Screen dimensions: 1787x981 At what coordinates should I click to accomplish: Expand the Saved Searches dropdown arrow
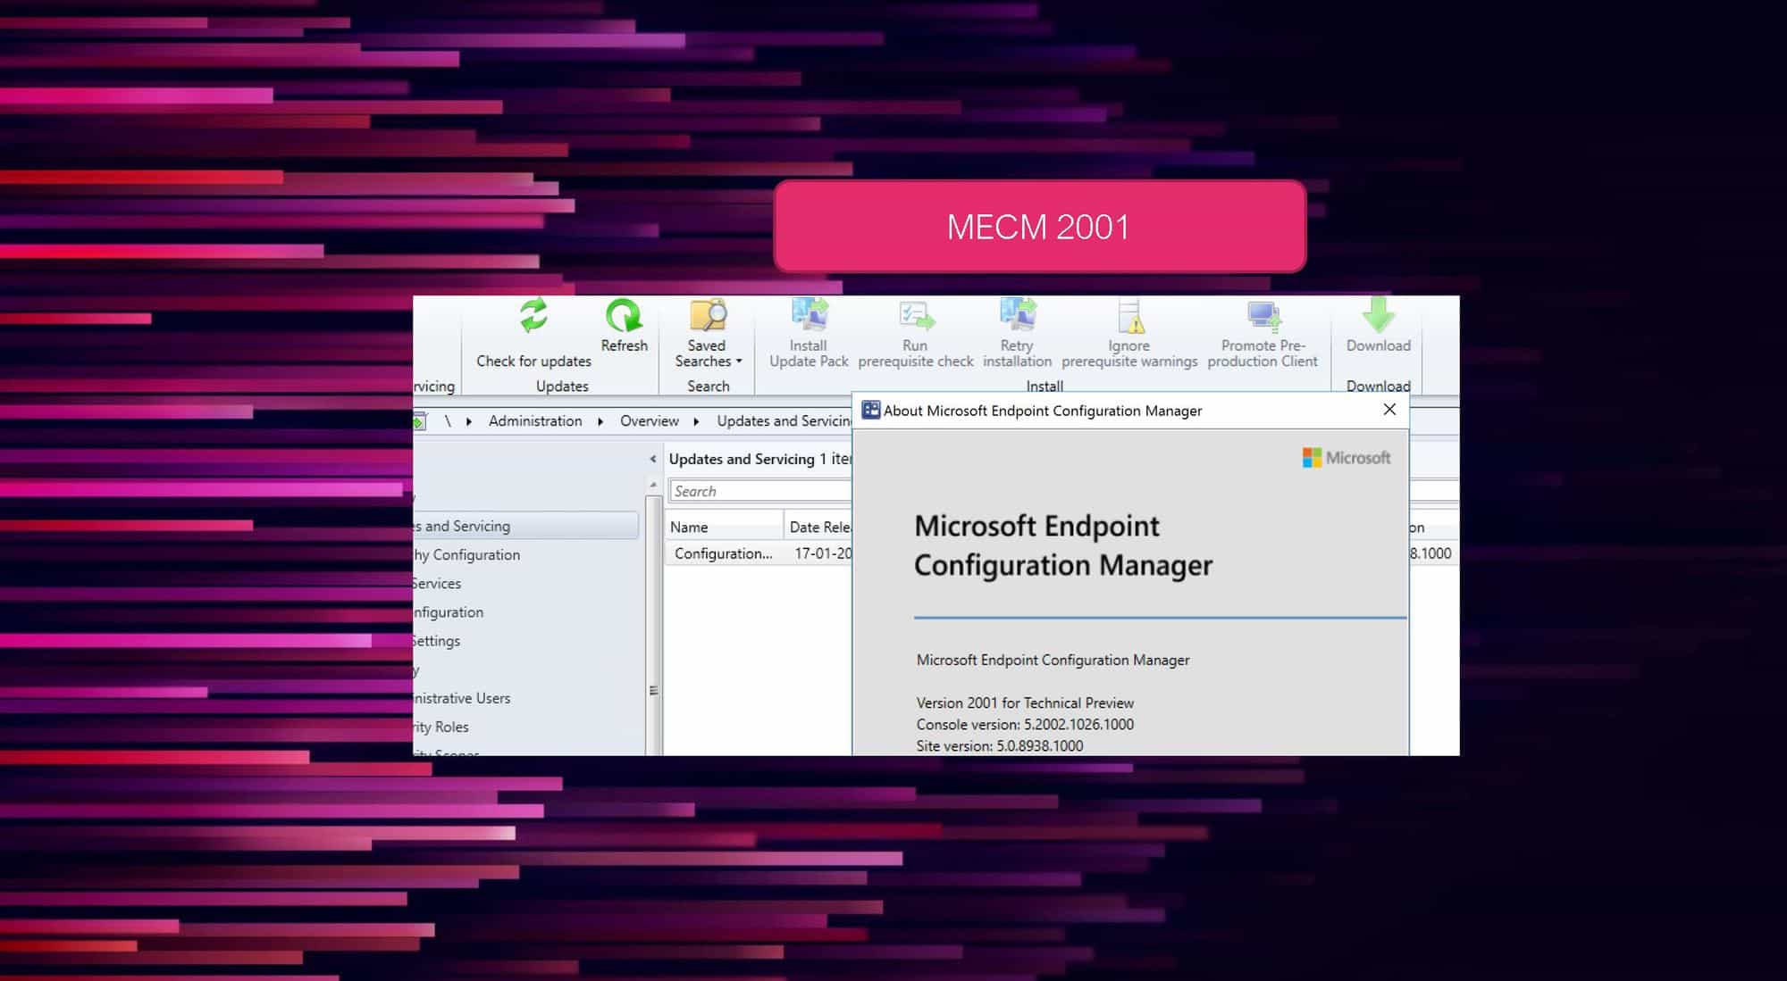tap(738, 361)
